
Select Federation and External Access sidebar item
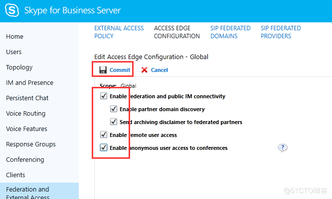(x=39, y=191)
